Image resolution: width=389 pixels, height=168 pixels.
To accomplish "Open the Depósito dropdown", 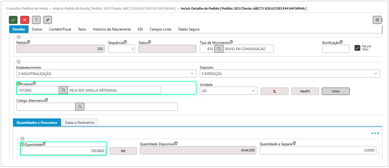I will pyautogui.click(x=290, y=73).
